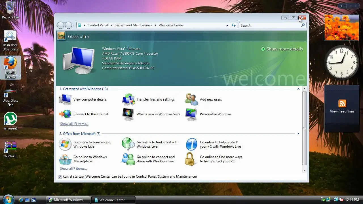The image size is (363, 204).
Task: Click the learn about Windows Live flag icon
Action: (x=65, y=144)
